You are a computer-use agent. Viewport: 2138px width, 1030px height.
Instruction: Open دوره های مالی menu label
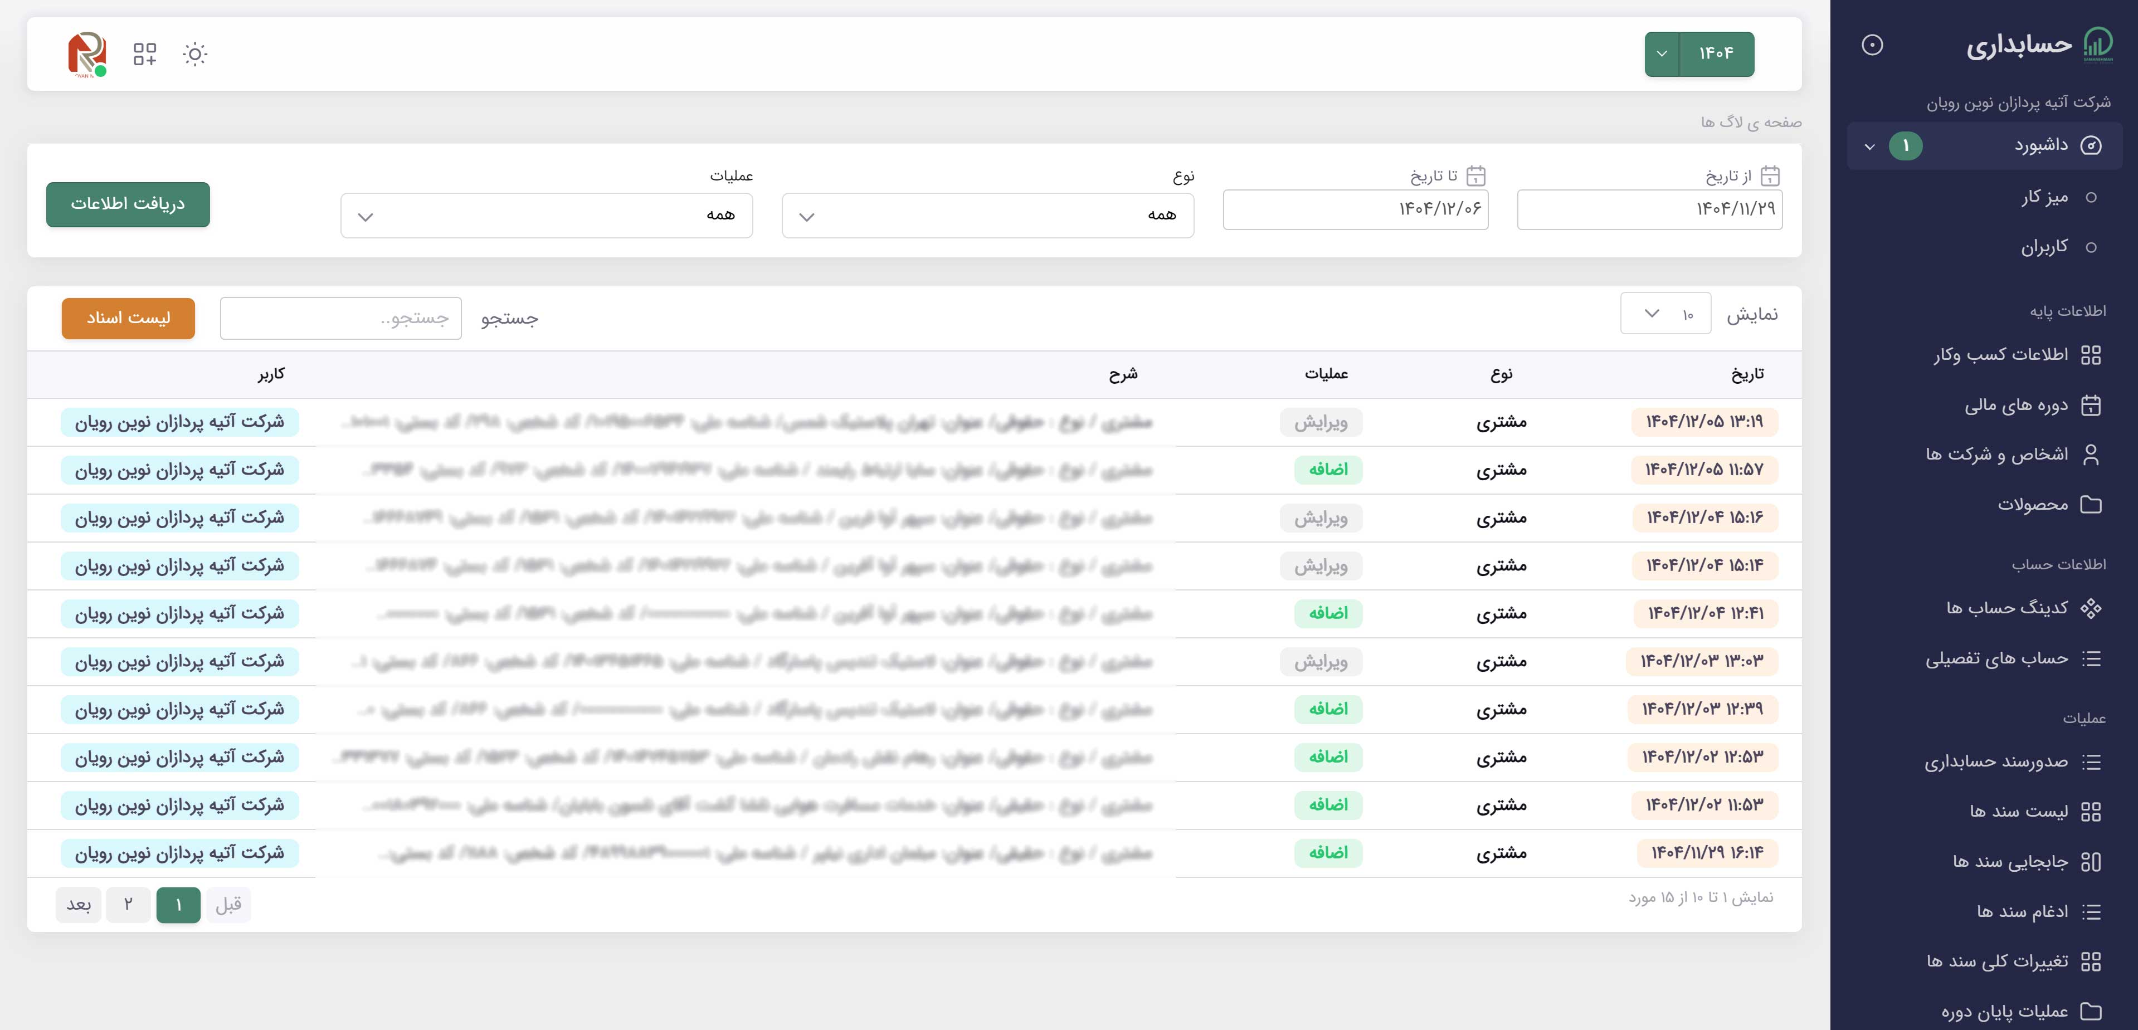(2016, 405)
